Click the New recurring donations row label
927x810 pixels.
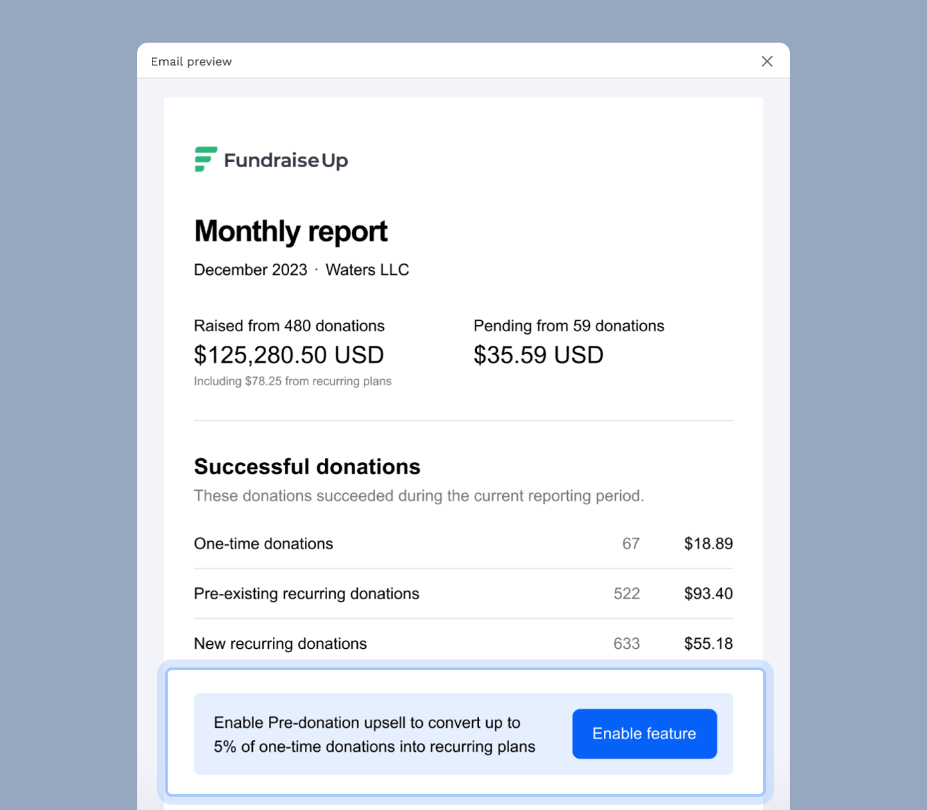280,643
